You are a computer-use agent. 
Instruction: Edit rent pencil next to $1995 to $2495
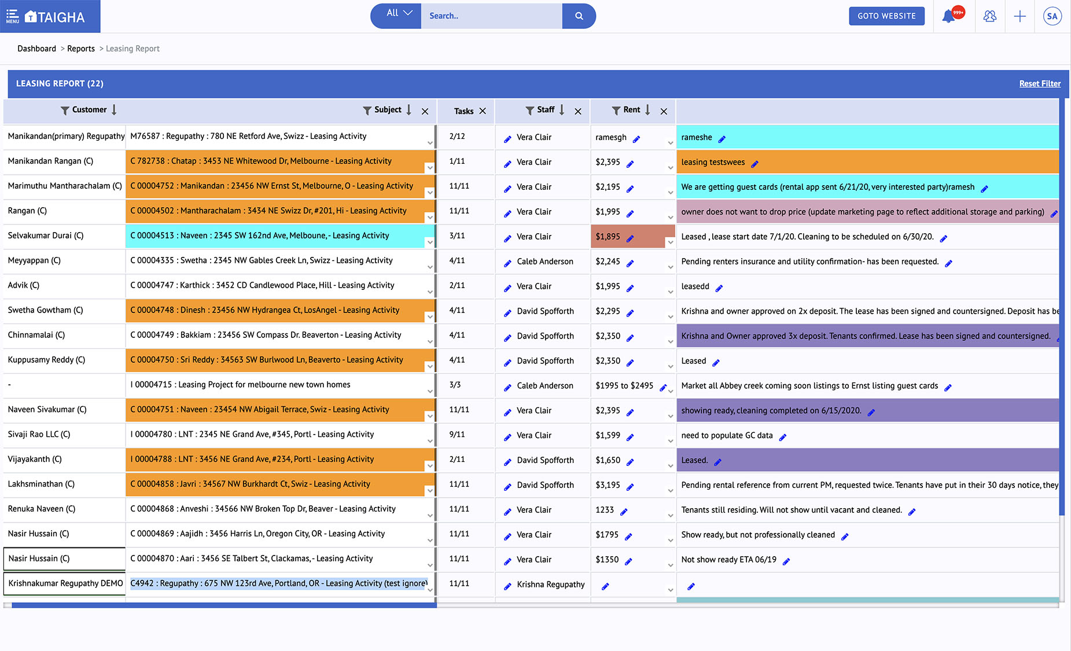(x=664, y=387)
